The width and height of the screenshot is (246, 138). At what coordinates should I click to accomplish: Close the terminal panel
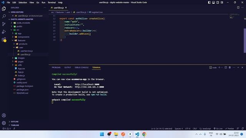[242, 67]
